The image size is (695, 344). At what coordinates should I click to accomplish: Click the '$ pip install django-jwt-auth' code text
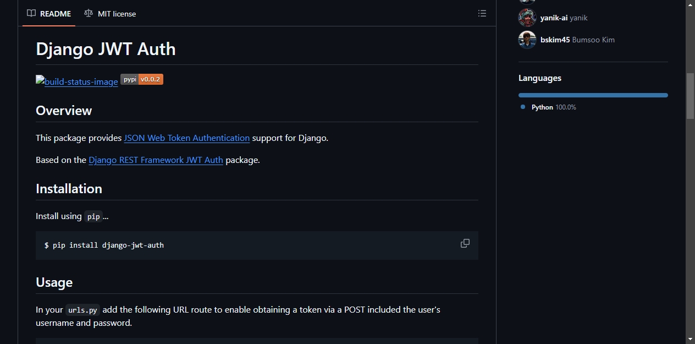[x=104, y=245]
